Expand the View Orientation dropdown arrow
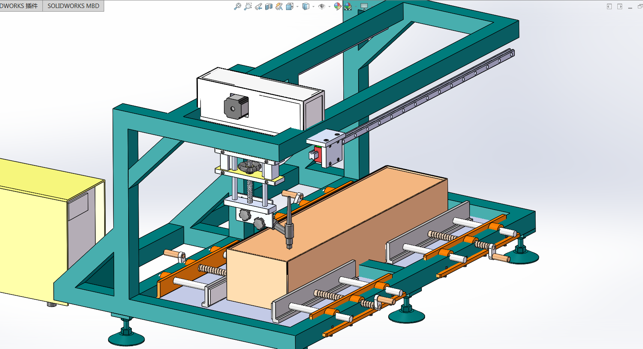This screenshot has height=349, width=643. coord(297,6)
